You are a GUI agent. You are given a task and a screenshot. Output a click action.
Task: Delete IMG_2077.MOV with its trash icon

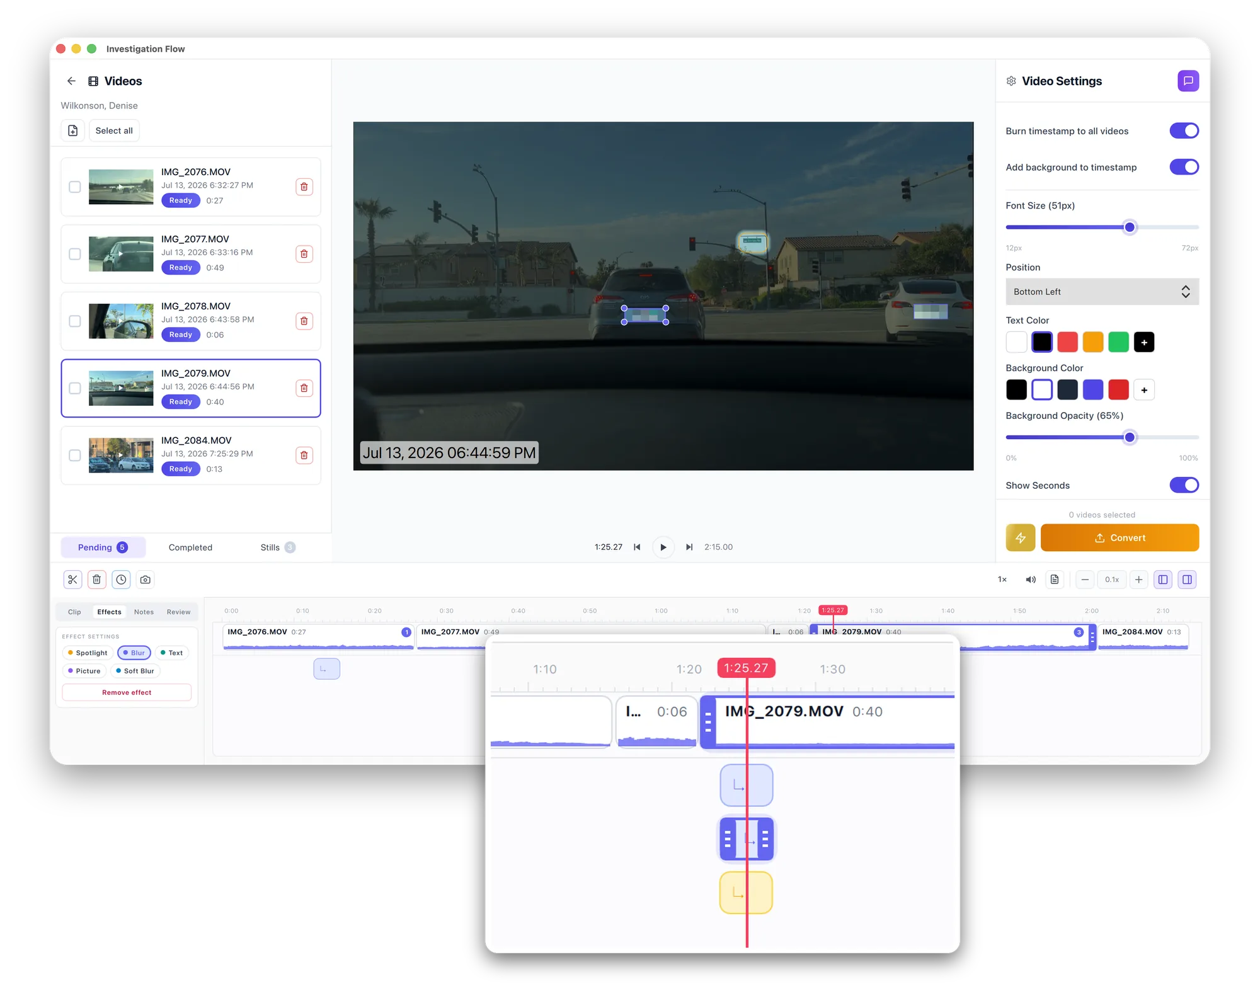tap(304, 254)
